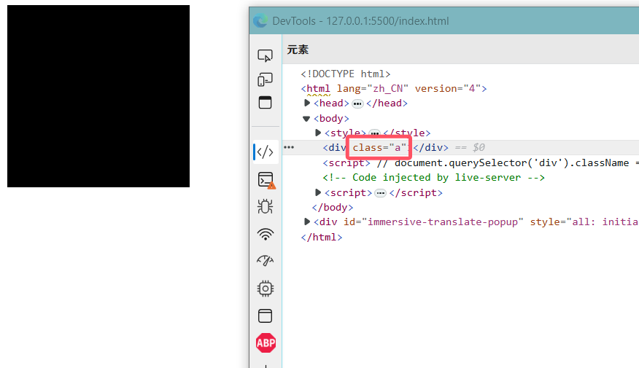Image resolution: width=639 pixels, height=368 pixels.
Task: Open the three-dot actions for selected div
Action: click(x=289, y=147)
